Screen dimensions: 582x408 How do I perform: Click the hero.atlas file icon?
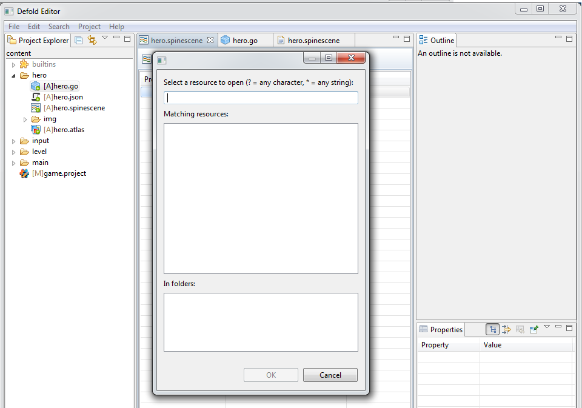coord(36,130)
